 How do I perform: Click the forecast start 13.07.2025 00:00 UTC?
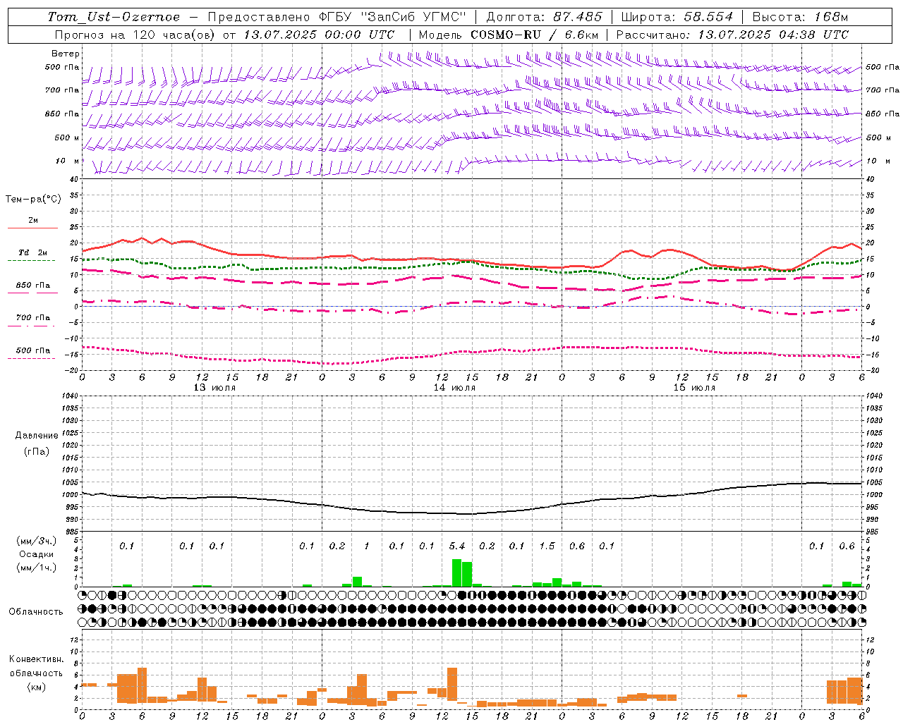(319, 35)
